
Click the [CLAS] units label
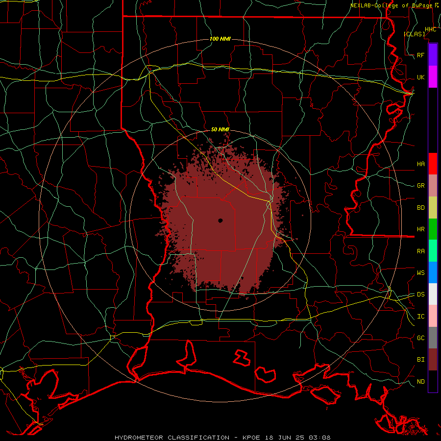click(x=414, y=34)
